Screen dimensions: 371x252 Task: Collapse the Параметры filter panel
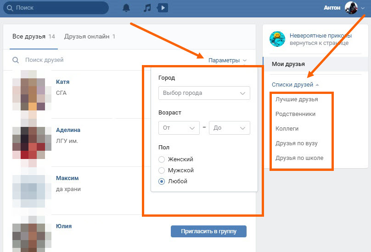[x=227, y=60]
